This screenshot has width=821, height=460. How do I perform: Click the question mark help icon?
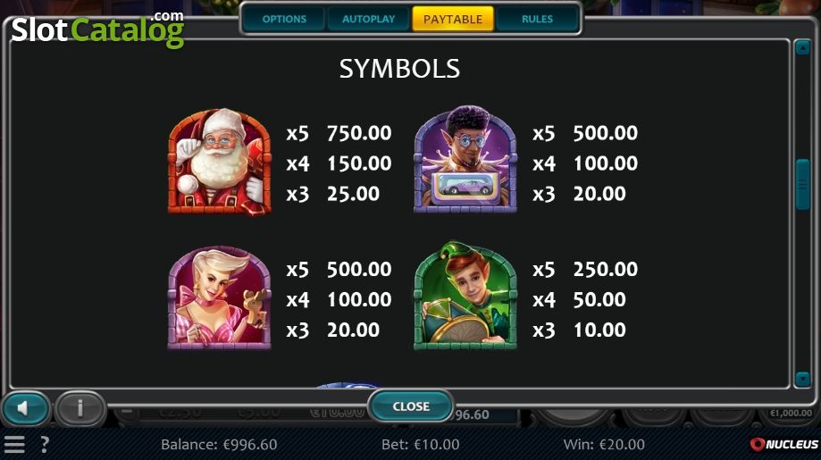click(45, 444)
